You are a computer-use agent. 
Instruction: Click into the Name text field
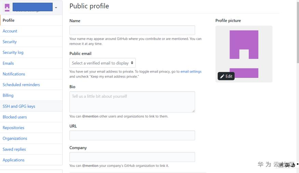(x=132, y=30)
